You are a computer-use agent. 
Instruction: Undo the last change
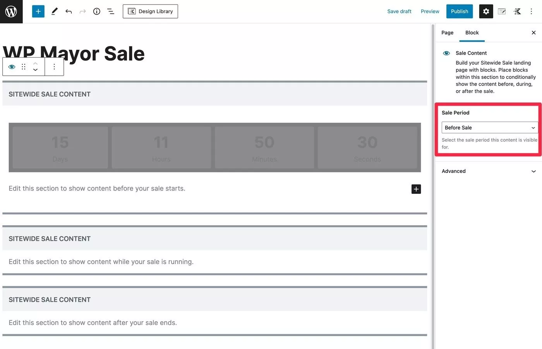[69, 12]
